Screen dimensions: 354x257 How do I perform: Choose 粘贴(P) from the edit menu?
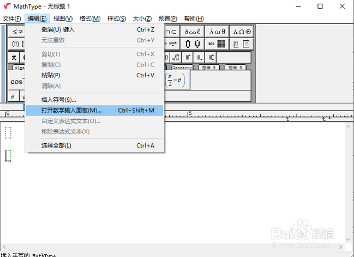(94, 75)
